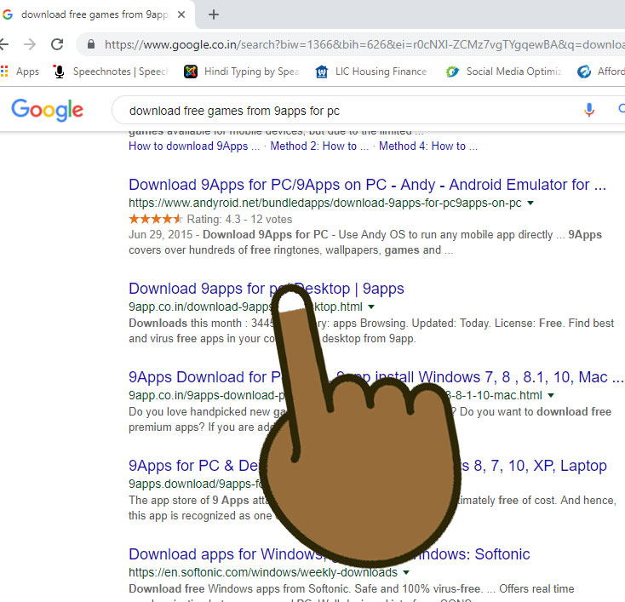Click the forward navigation arrow
625x602 pixels.
pyautogui.click(x=30, y=44)
